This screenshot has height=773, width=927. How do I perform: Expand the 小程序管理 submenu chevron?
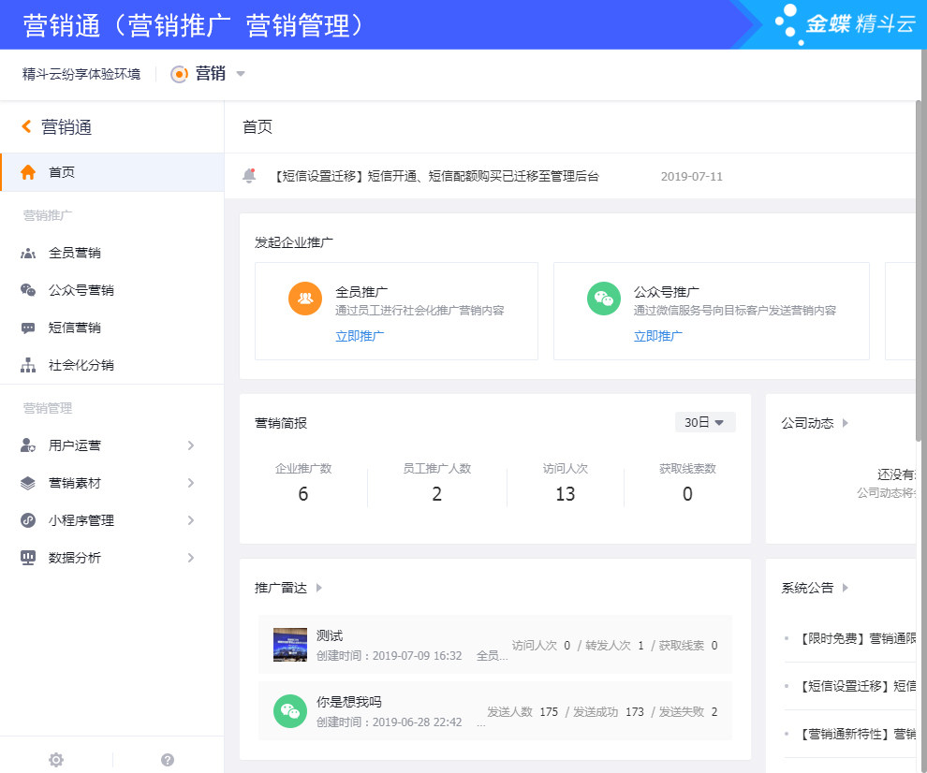click(190, 520)
